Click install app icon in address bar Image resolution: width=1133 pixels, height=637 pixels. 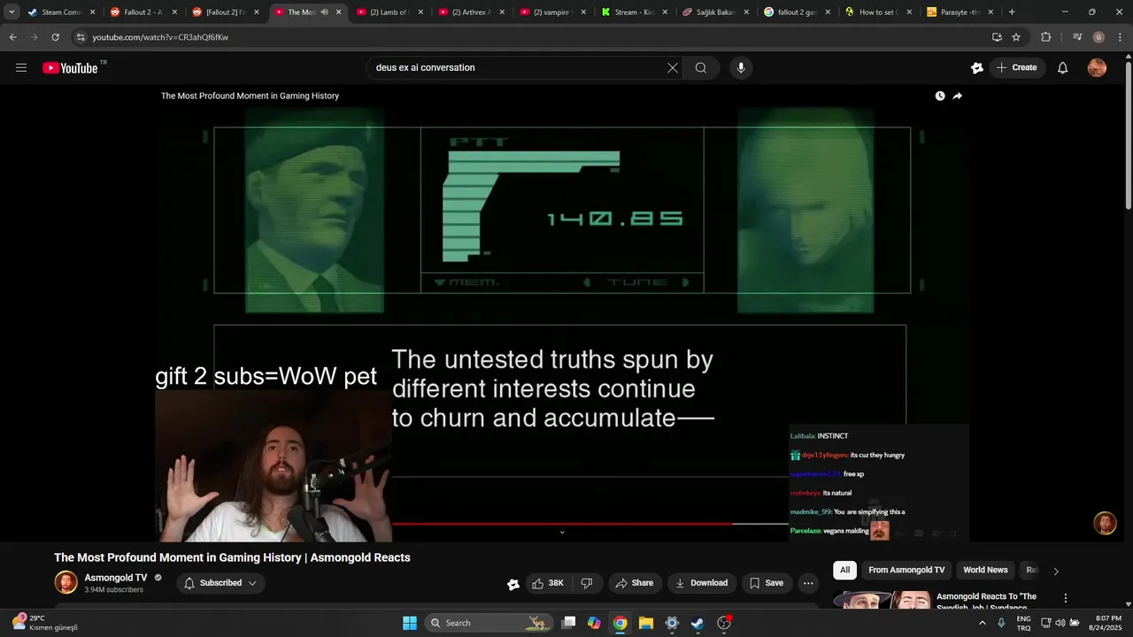997,37
